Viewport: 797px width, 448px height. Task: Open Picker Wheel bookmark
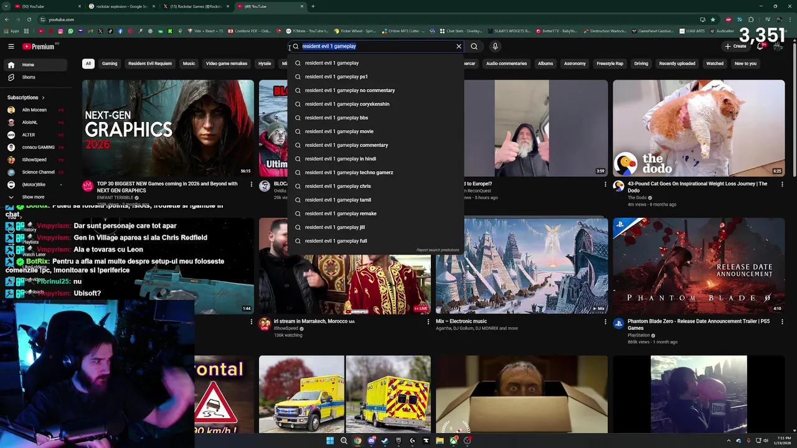(355, 30)
